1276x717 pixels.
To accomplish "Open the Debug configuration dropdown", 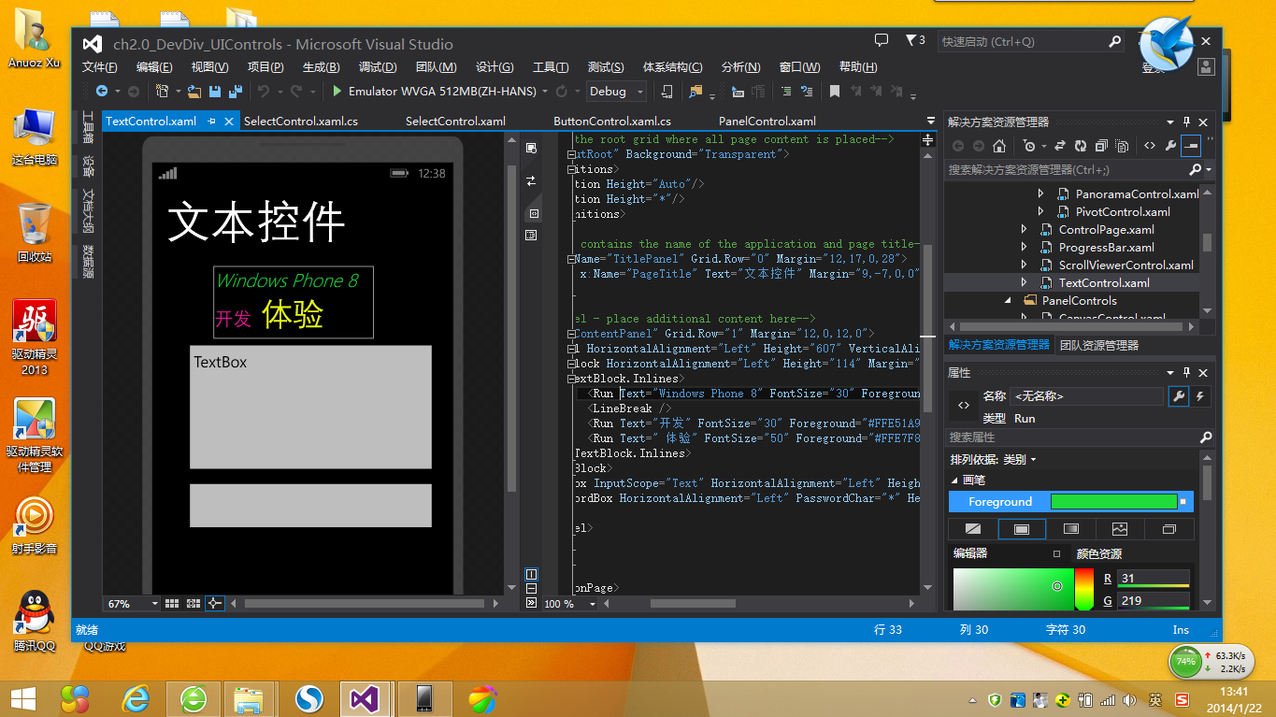I will pyautogui.click(x=640, y=92).
